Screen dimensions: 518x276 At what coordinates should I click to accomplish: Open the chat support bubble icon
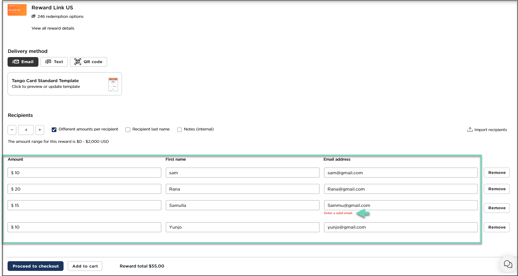(x=508, y=264)
